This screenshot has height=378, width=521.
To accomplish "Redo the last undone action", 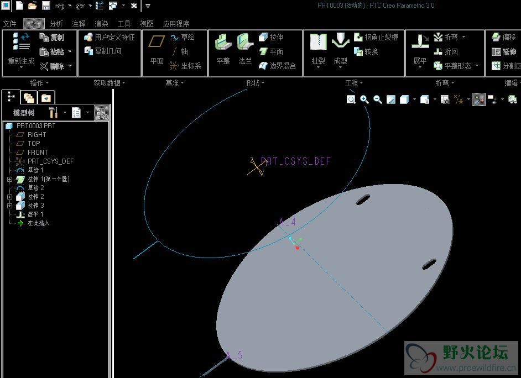I will [80, 6].
